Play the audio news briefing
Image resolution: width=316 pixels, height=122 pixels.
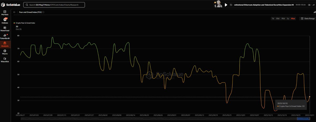tap(226, 5)
